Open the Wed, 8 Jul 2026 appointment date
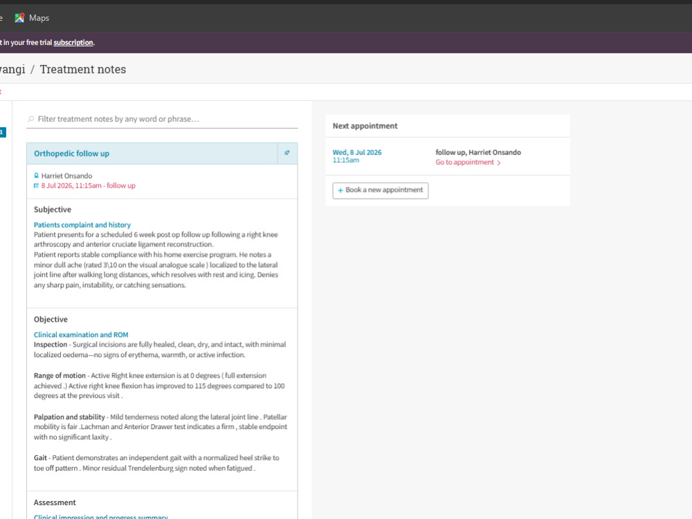The width and height of the screenshot is (692, 519). [x=357, y=152]
